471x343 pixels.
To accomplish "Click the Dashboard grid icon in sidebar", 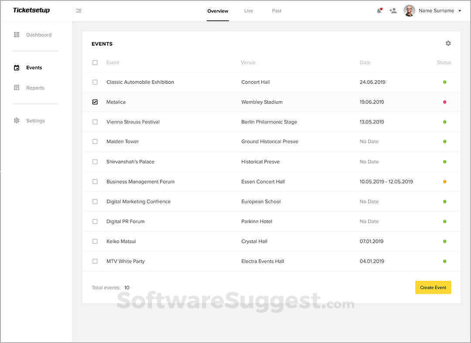I will click(17, 35).
